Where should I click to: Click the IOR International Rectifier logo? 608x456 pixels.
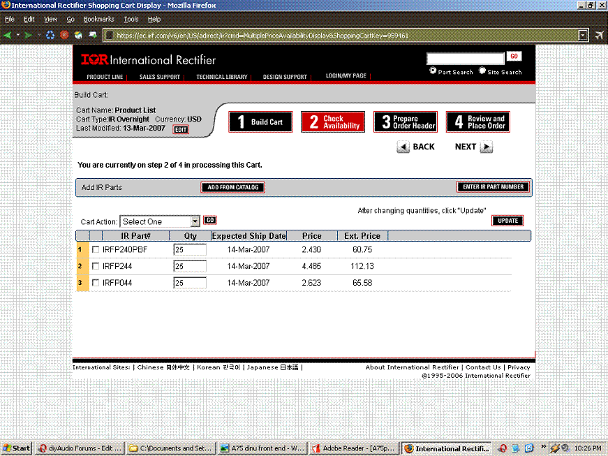(148, 60)
